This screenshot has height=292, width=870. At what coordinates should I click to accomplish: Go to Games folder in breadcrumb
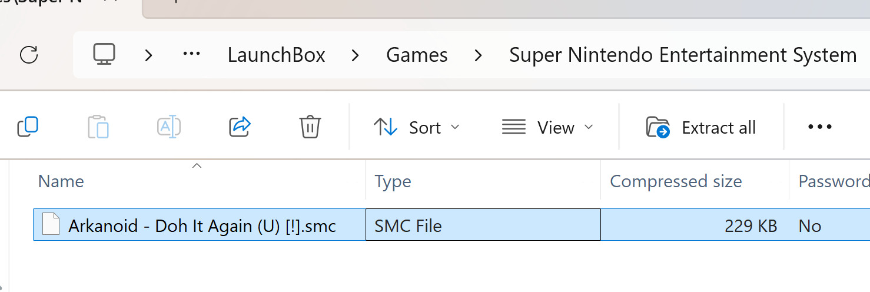point(417,55)
